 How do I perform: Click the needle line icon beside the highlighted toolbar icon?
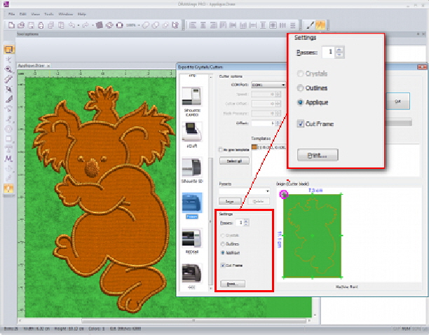pyautogui.click(x=310, y=25)
